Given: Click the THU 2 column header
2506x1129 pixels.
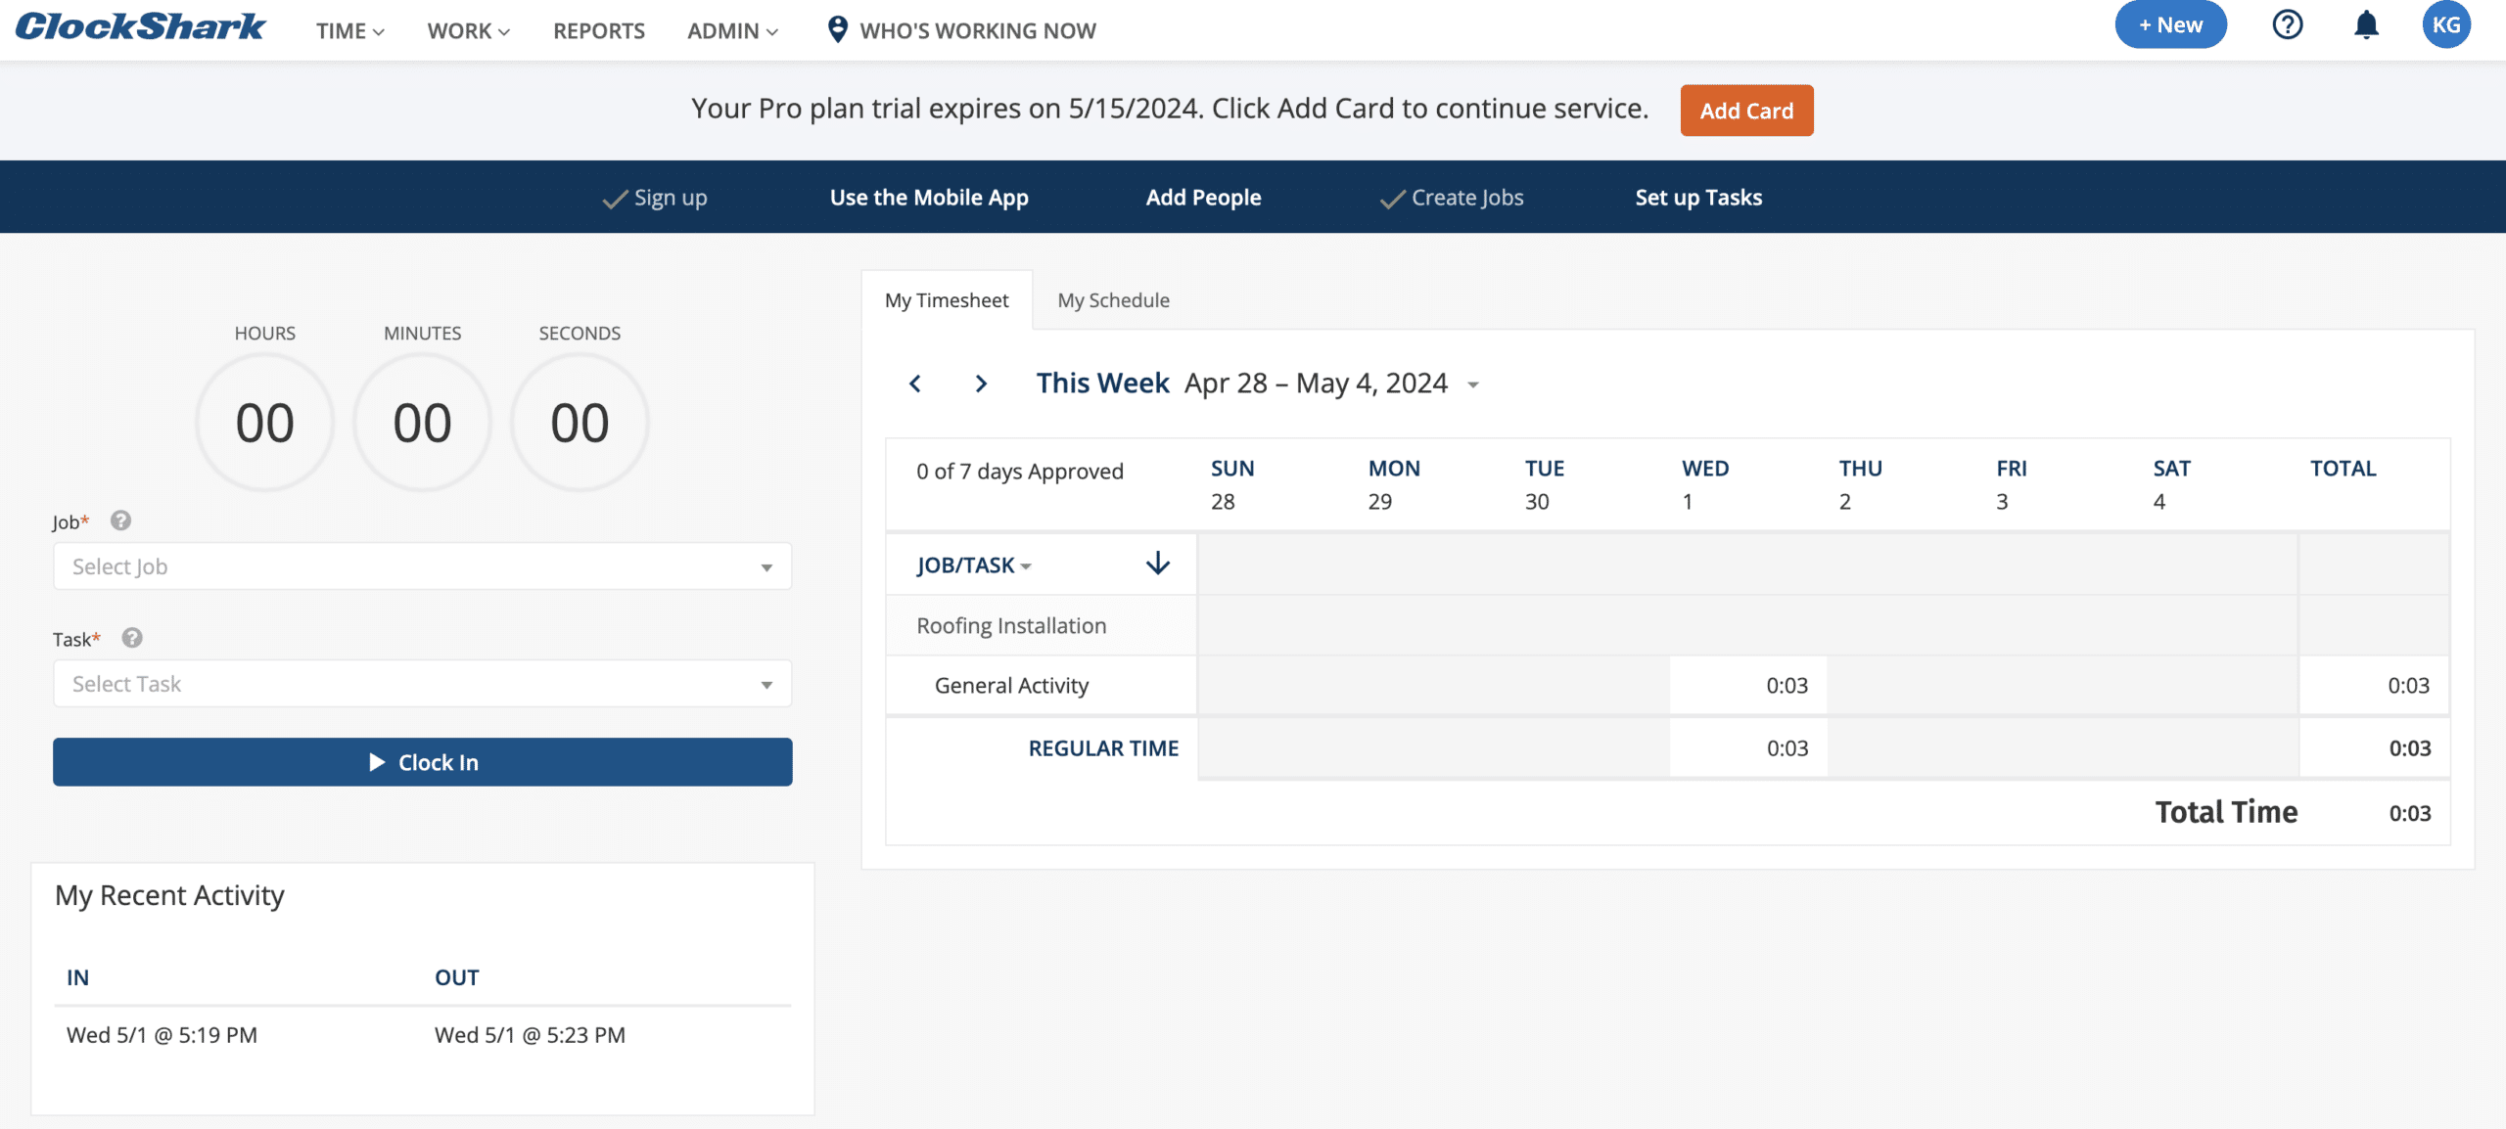Looking at the screenshot, I should 1860,484.
